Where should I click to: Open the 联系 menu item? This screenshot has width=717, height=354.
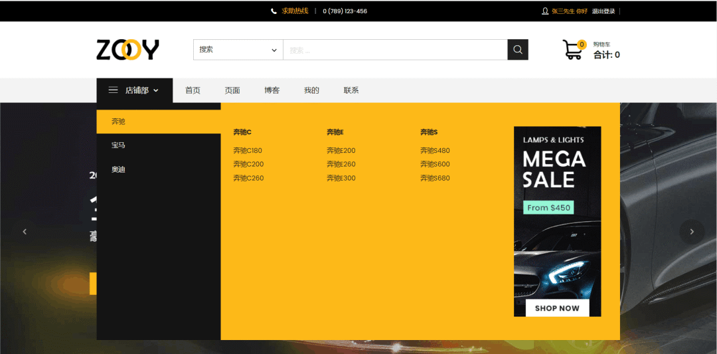point(351,90)
